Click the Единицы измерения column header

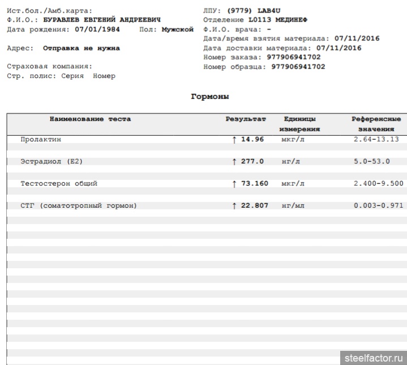point(299,124)
